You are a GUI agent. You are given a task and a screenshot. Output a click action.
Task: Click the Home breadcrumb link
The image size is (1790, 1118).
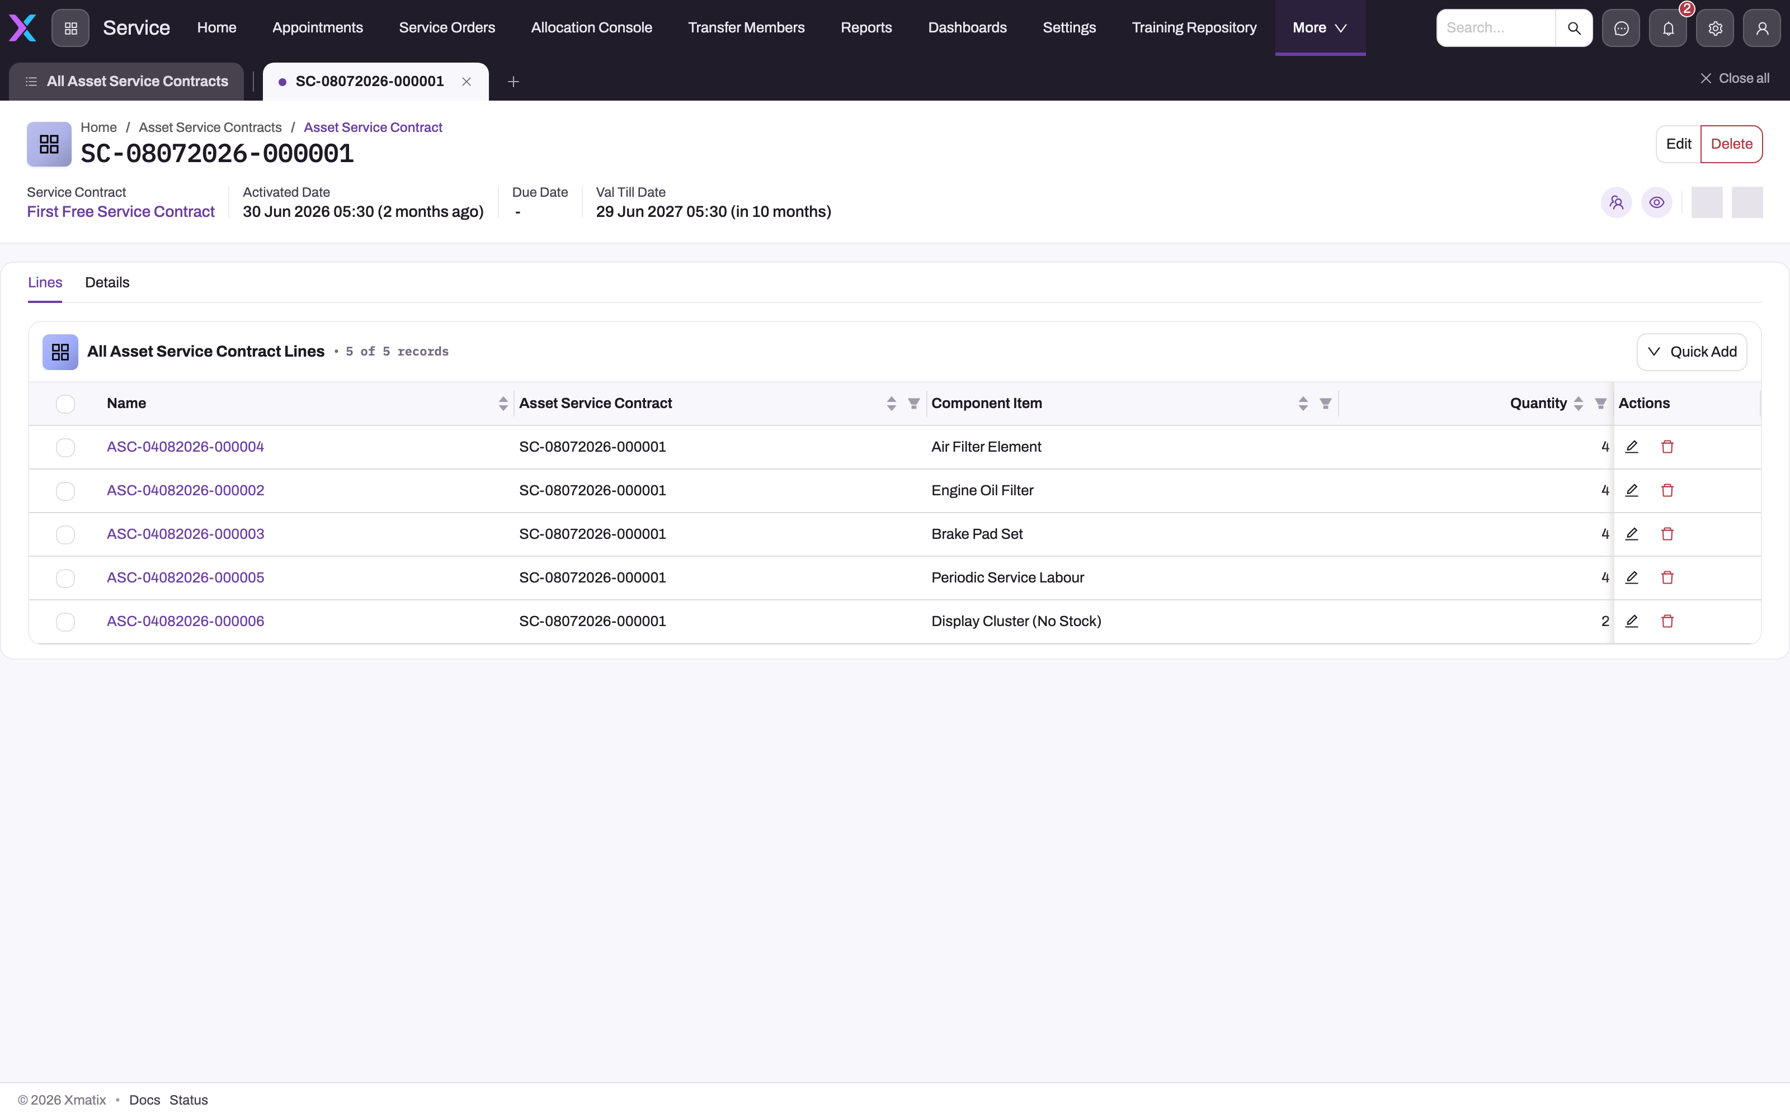click(x=98, y=127)
